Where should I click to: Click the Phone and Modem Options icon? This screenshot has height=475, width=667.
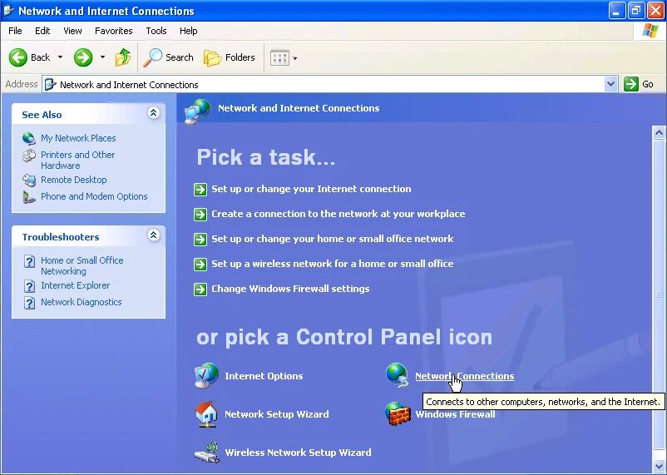coord(29,196)
